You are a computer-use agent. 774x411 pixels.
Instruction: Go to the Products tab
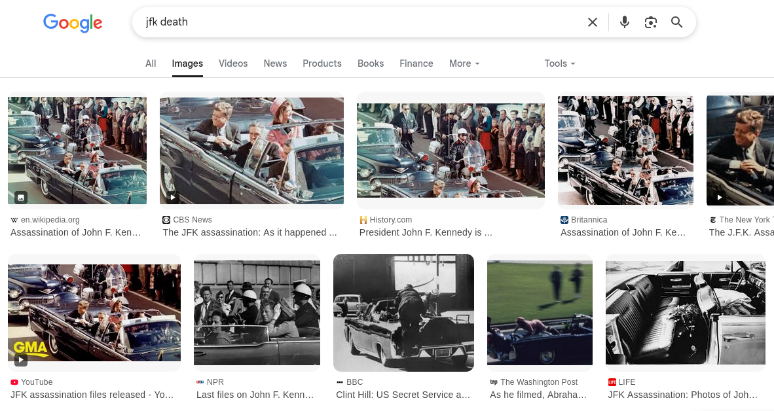coord(322,63)
